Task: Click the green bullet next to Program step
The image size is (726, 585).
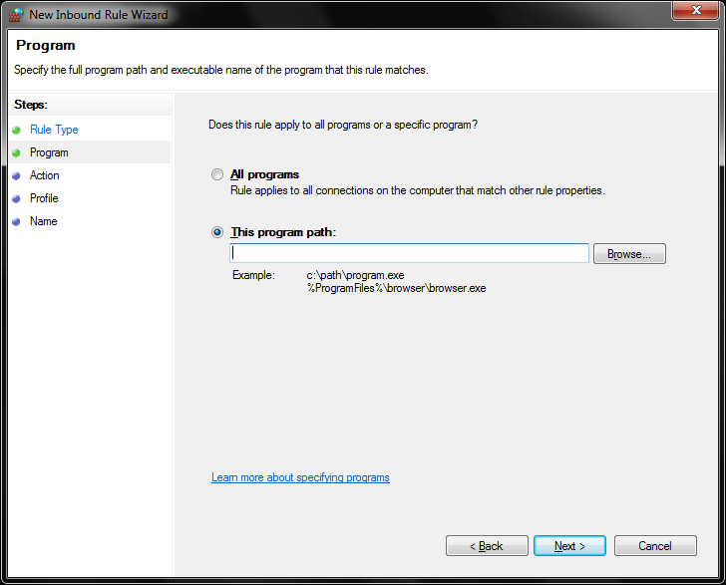Action: (16, 152)
